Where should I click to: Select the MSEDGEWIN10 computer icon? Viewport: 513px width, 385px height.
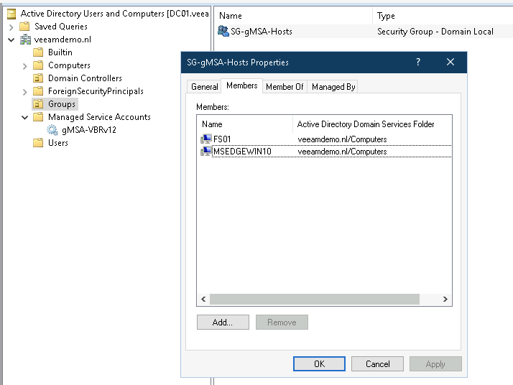click(x=206, y=152)
